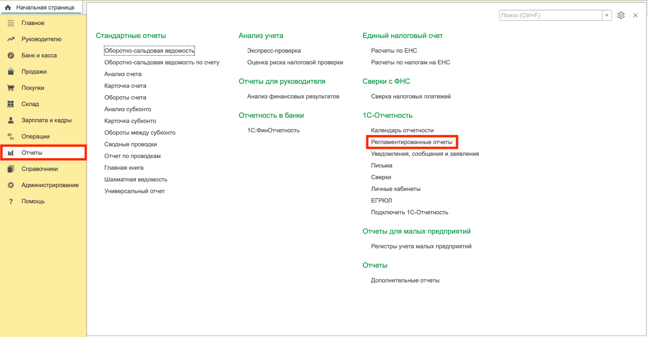Click the Склад grid icon
Screen dimensions: 648x337
pyautogui.click(x=11, y=104)
